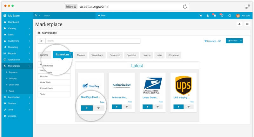The height and width of the screenshot is (137, 254).
Task: Select the Product Feeds category
Action: [x=54, y=88]
